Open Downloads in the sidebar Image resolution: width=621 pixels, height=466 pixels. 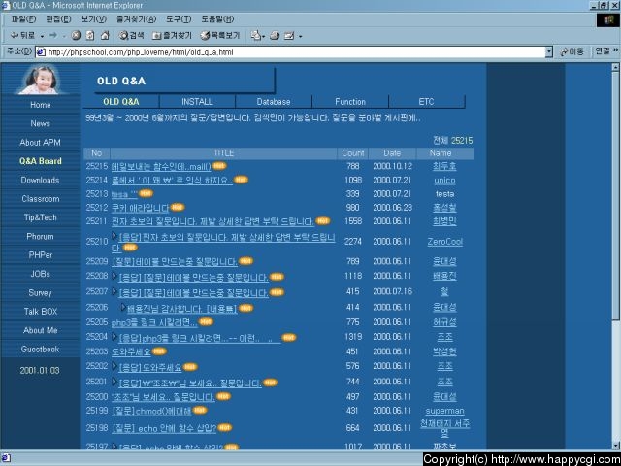click(41, 180)
